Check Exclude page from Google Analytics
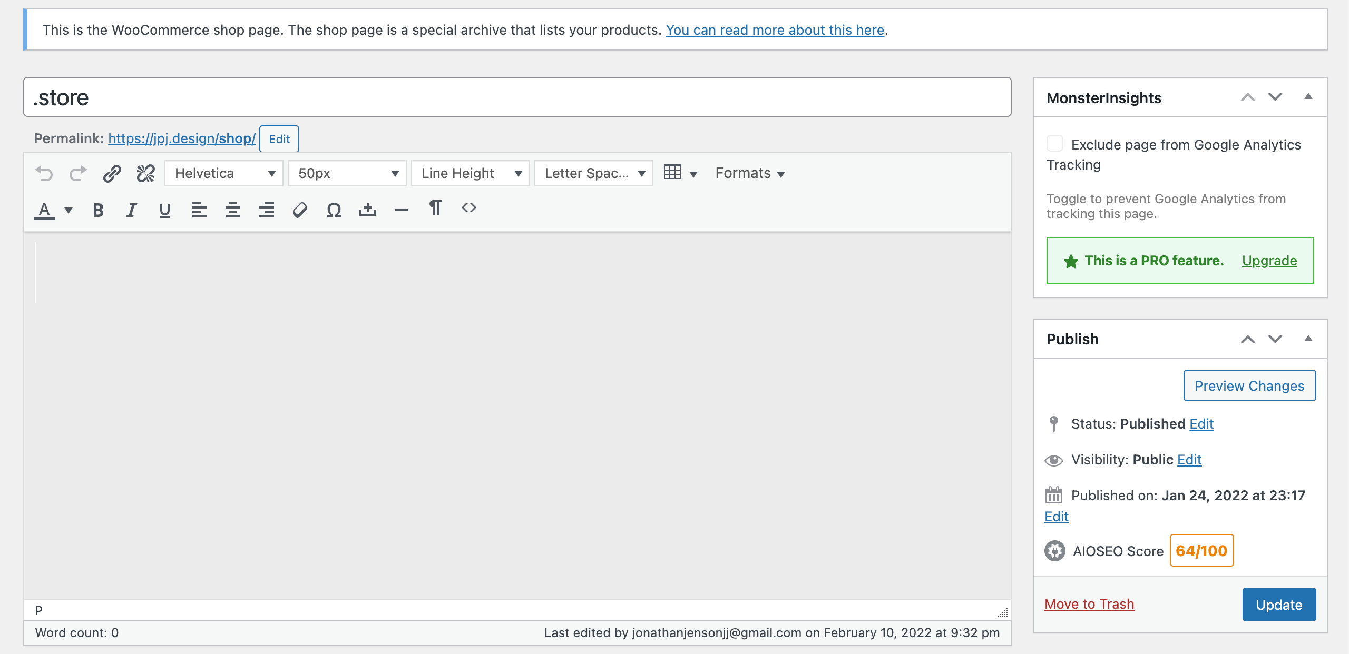The height and width of the screenshot is (654, 1349). (1055, 144)
